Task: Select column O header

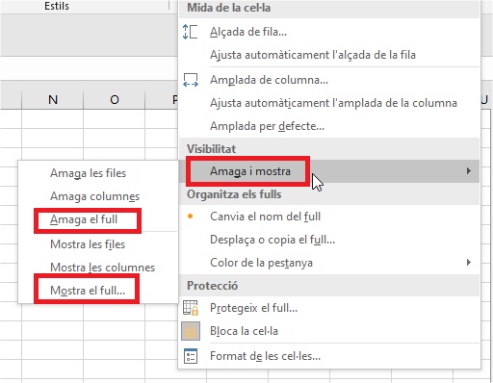Action: [x=115, y=100]
